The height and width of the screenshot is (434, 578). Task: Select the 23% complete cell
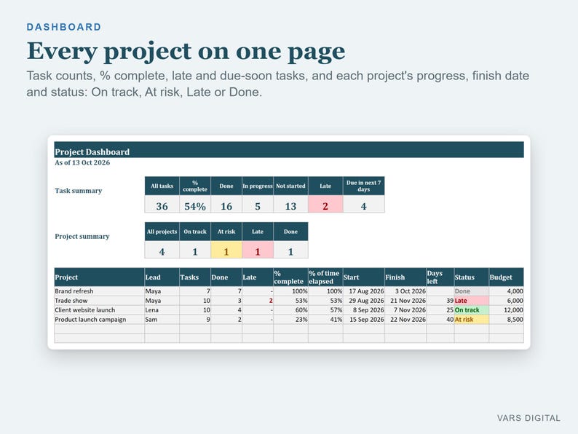click(290, 320)
